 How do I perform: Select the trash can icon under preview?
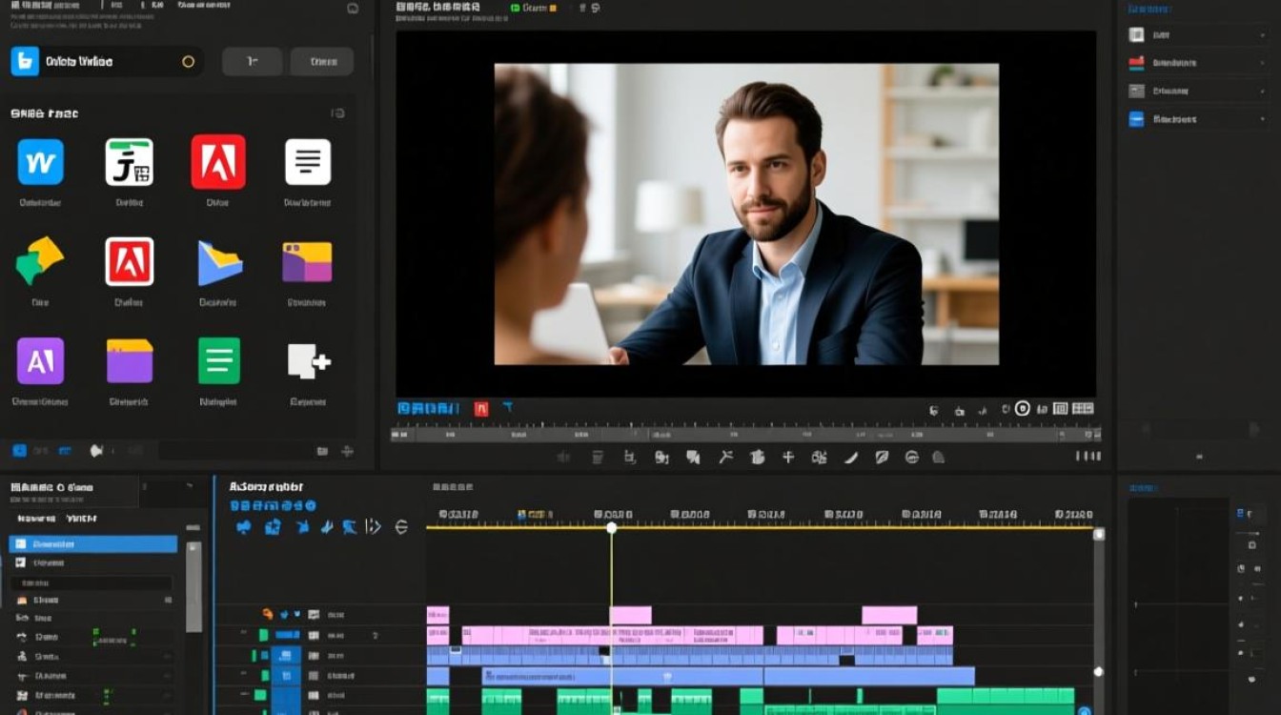(598, 458)
